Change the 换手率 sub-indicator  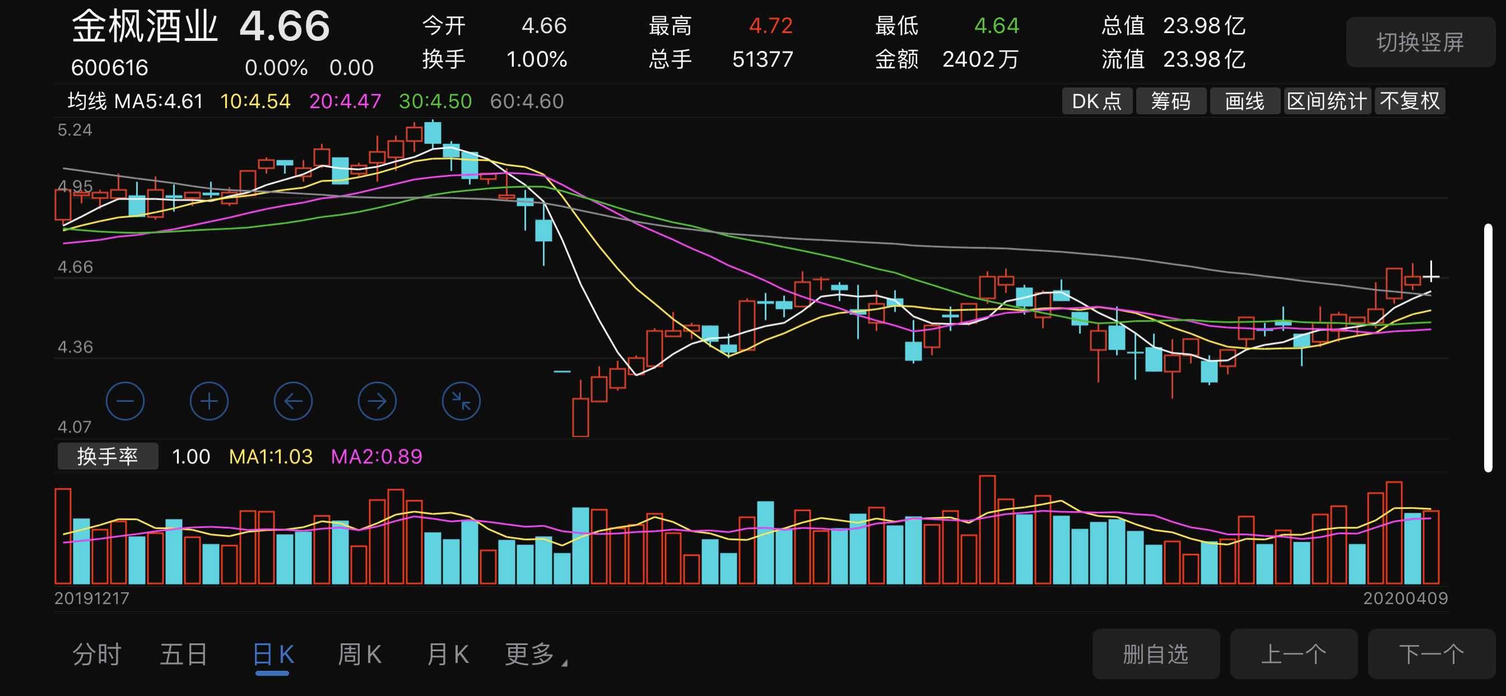[x=108, y=456]
